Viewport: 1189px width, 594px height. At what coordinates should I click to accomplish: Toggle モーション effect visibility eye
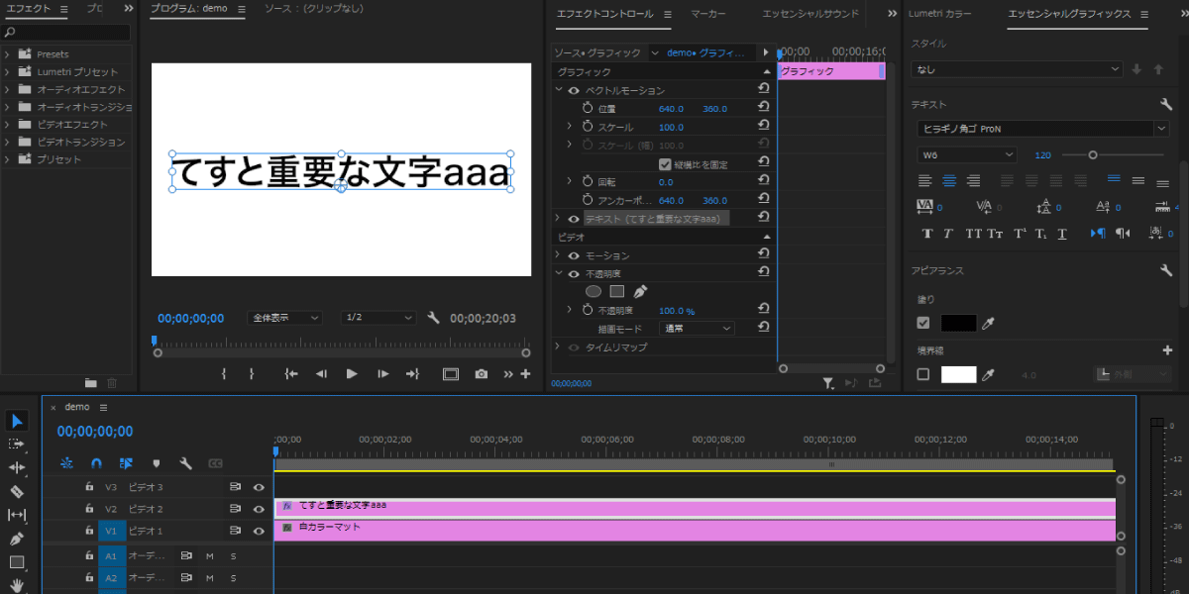573,255
